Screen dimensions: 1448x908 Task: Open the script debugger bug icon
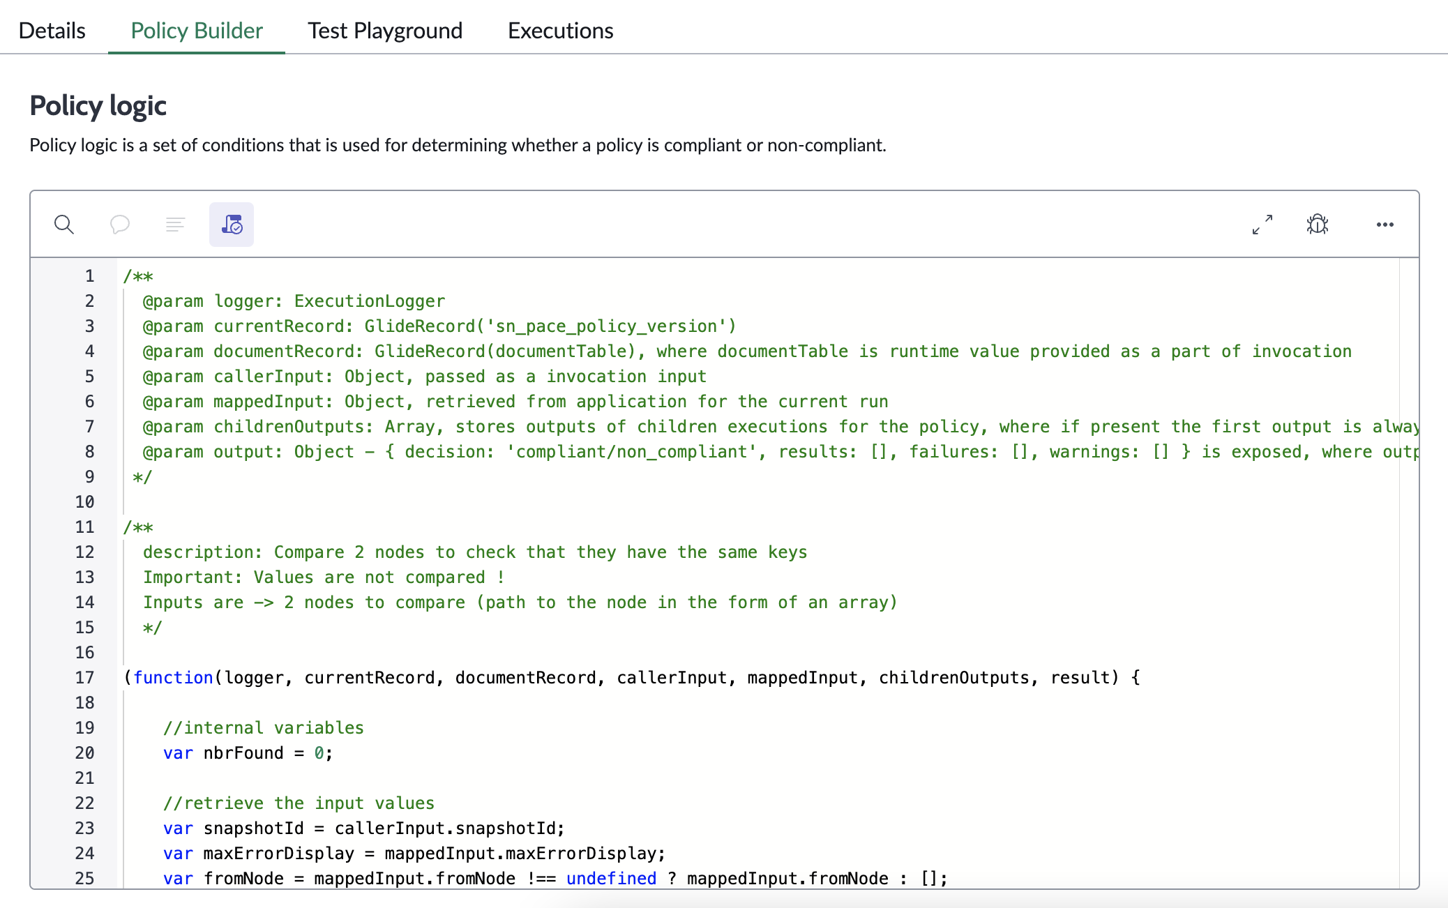[x=1318, y=225]
